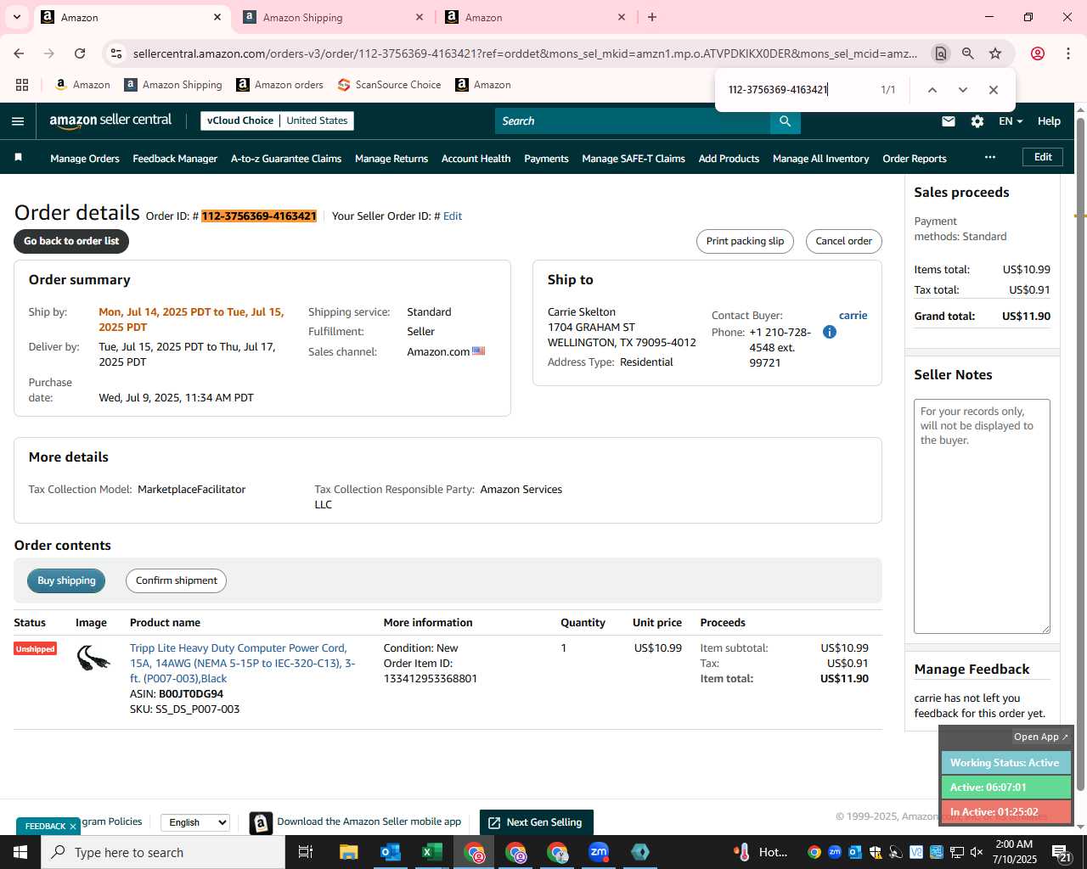Open the carrie contact buyer link

tap(853, 315)
